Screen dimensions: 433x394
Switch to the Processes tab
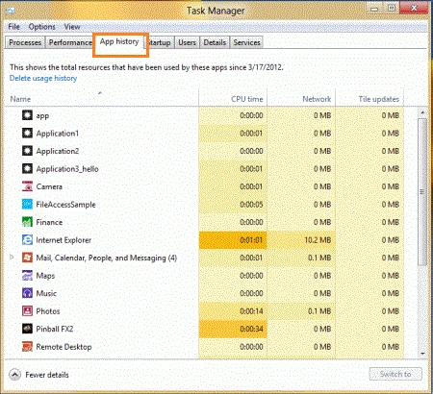coord(25,42)
